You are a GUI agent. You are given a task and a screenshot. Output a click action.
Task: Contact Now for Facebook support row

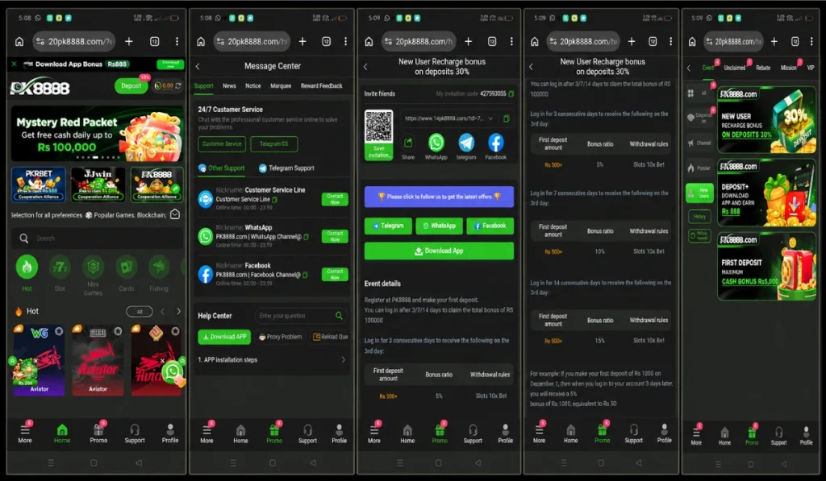(335, 274)
